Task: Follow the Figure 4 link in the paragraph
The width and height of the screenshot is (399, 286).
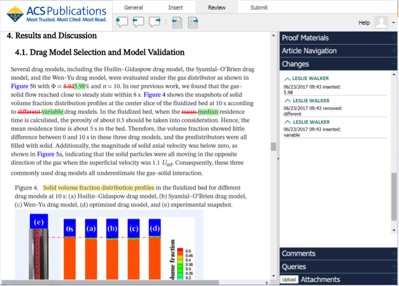Action: [154, 95]
